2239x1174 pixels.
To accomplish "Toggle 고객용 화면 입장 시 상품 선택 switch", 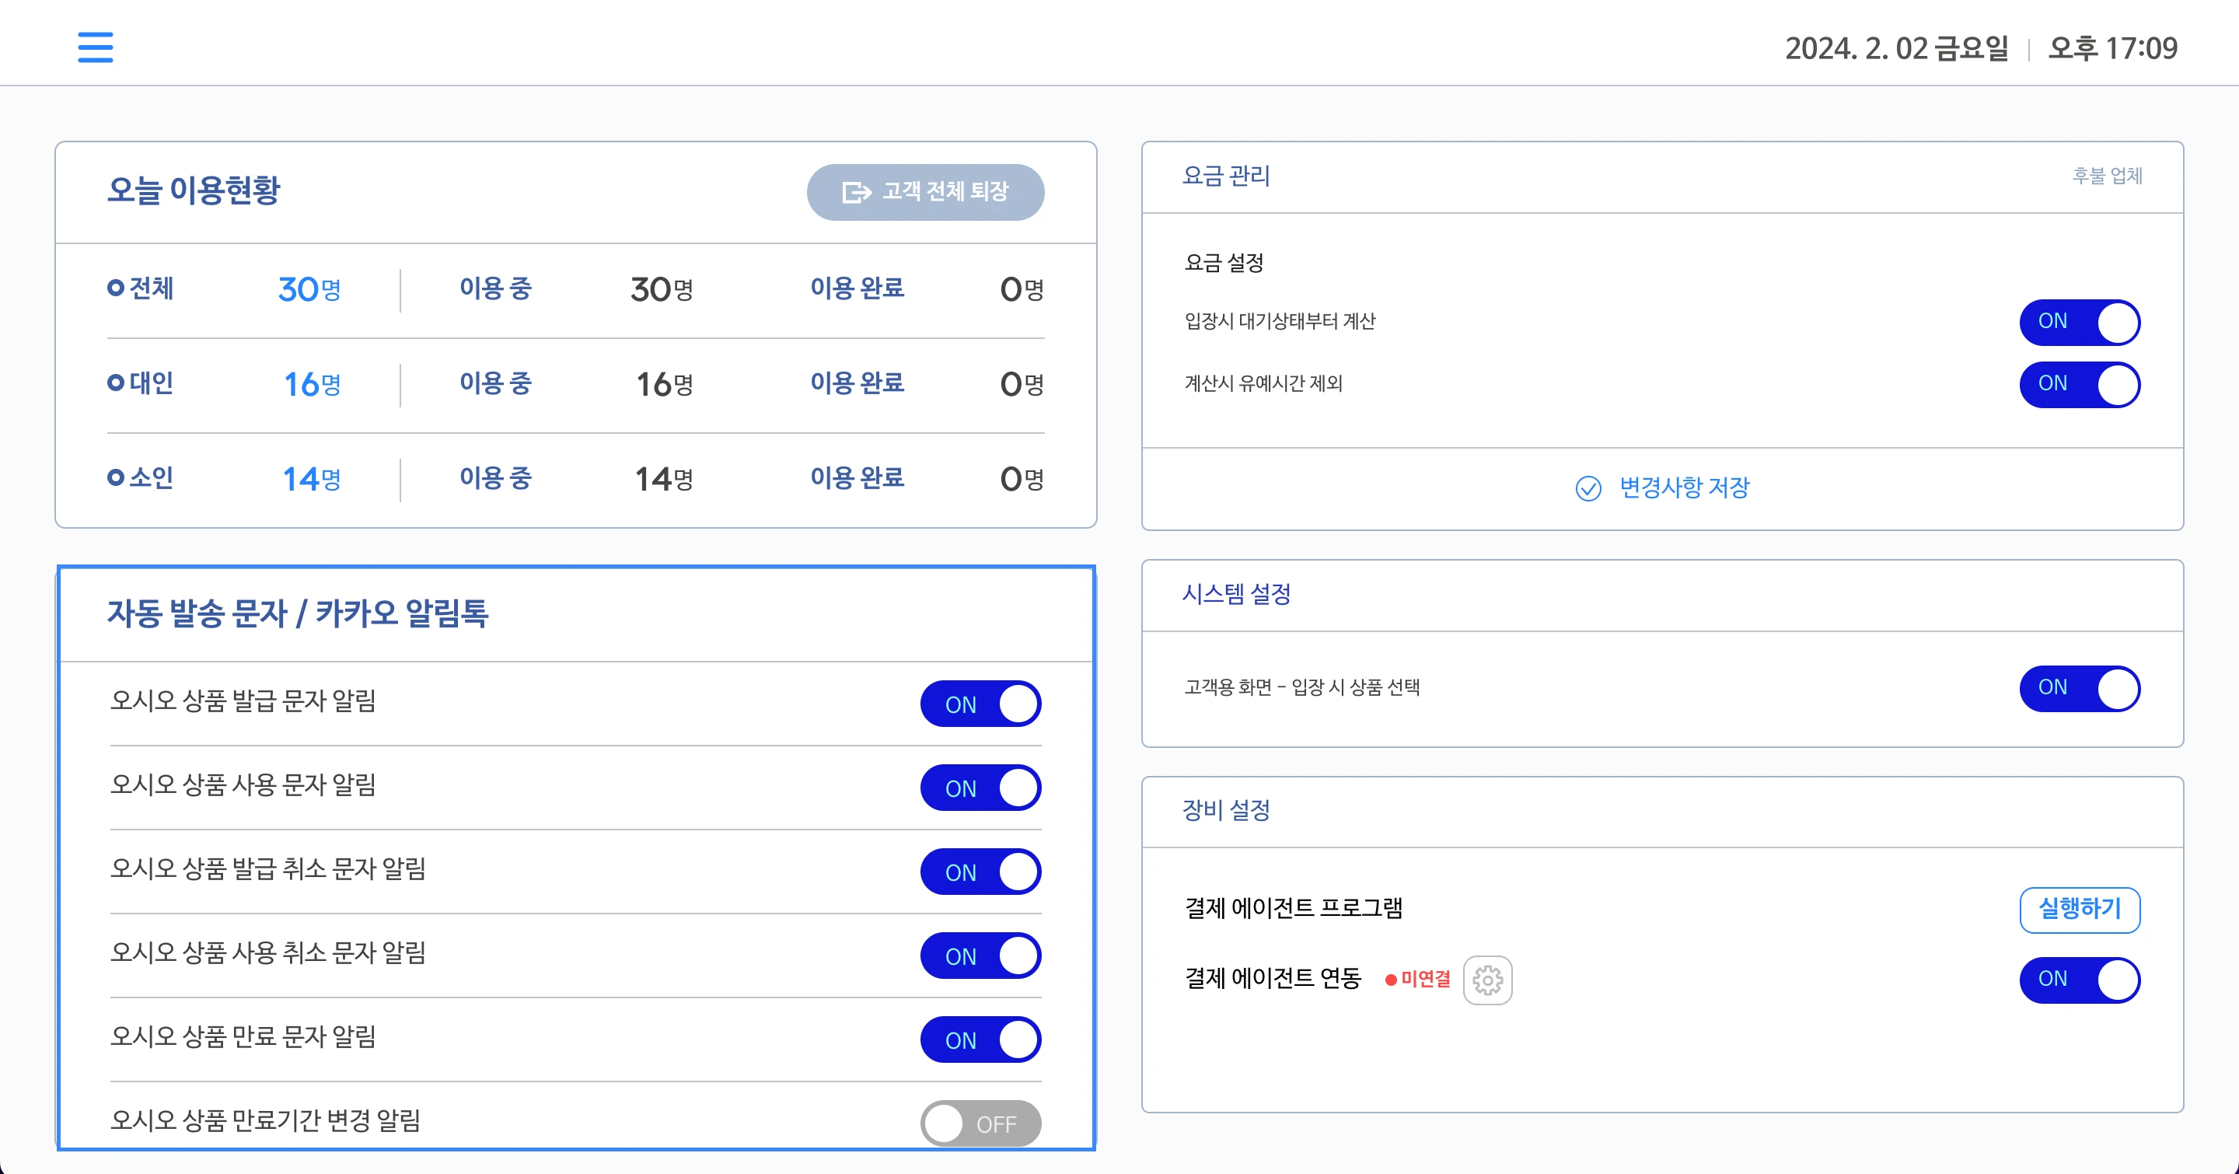I will point(2079,688).
